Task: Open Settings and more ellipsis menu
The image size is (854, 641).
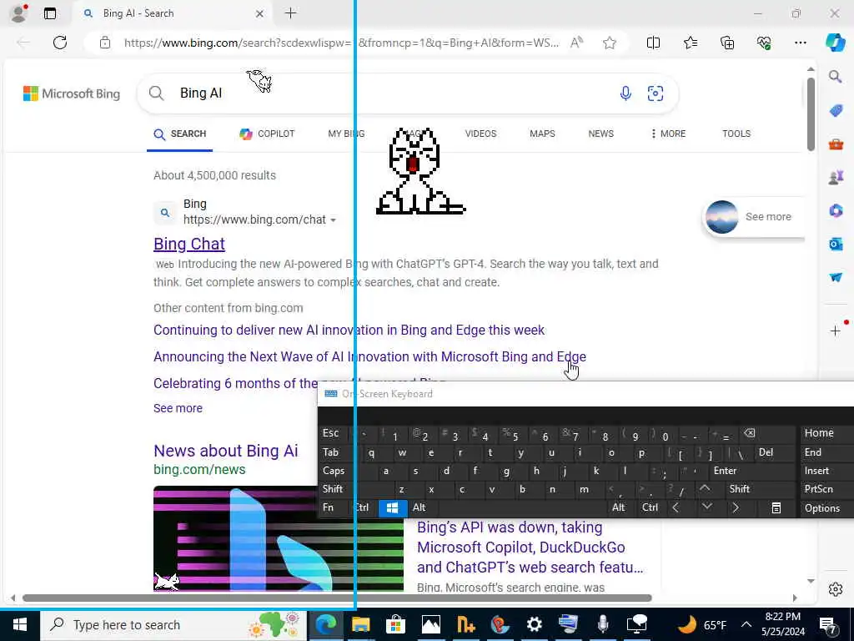Action: point(800,43)
